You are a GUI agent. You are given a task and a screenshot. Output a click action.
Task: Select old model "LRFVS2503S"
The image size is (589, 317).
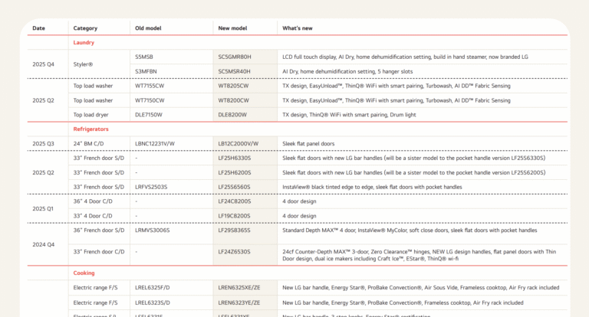pos(151,187)
